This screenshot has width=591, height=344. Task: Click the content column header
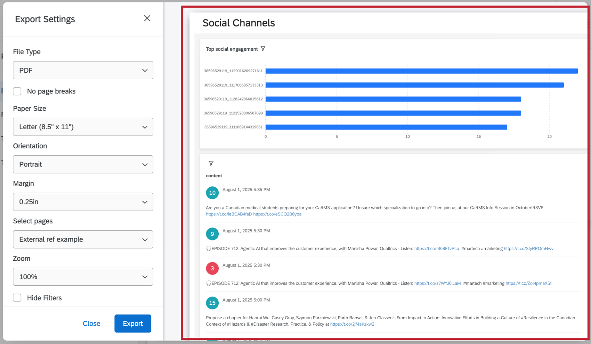(x=214, y=176)
